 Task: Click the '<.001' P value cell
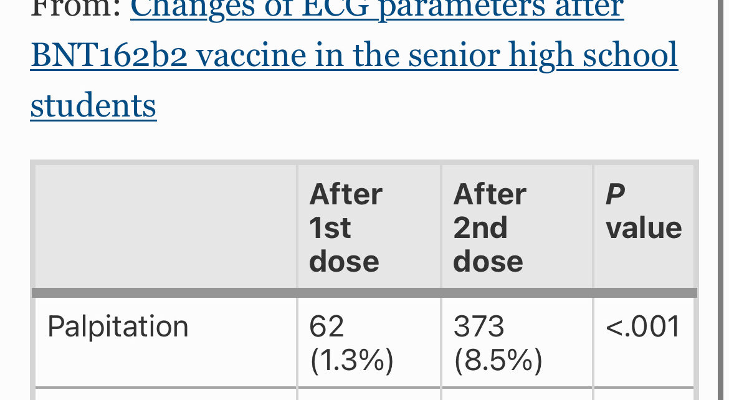[644, 326]
